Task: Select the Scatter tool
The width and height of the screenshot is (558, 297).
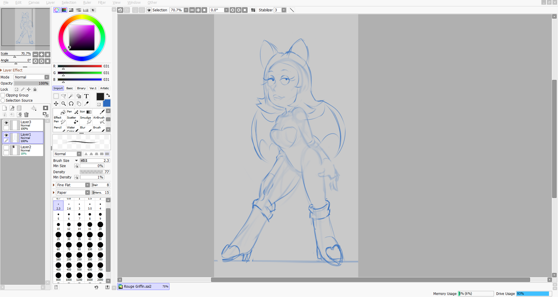Action: [x=73, y=120]
